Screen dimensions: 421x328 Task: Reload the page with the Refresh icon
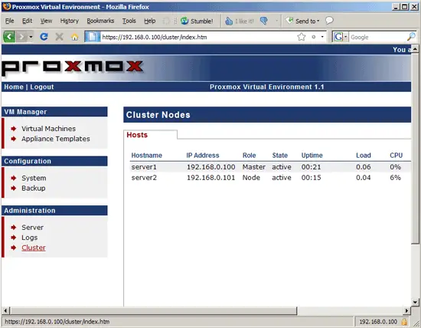(x=44, y=37)
